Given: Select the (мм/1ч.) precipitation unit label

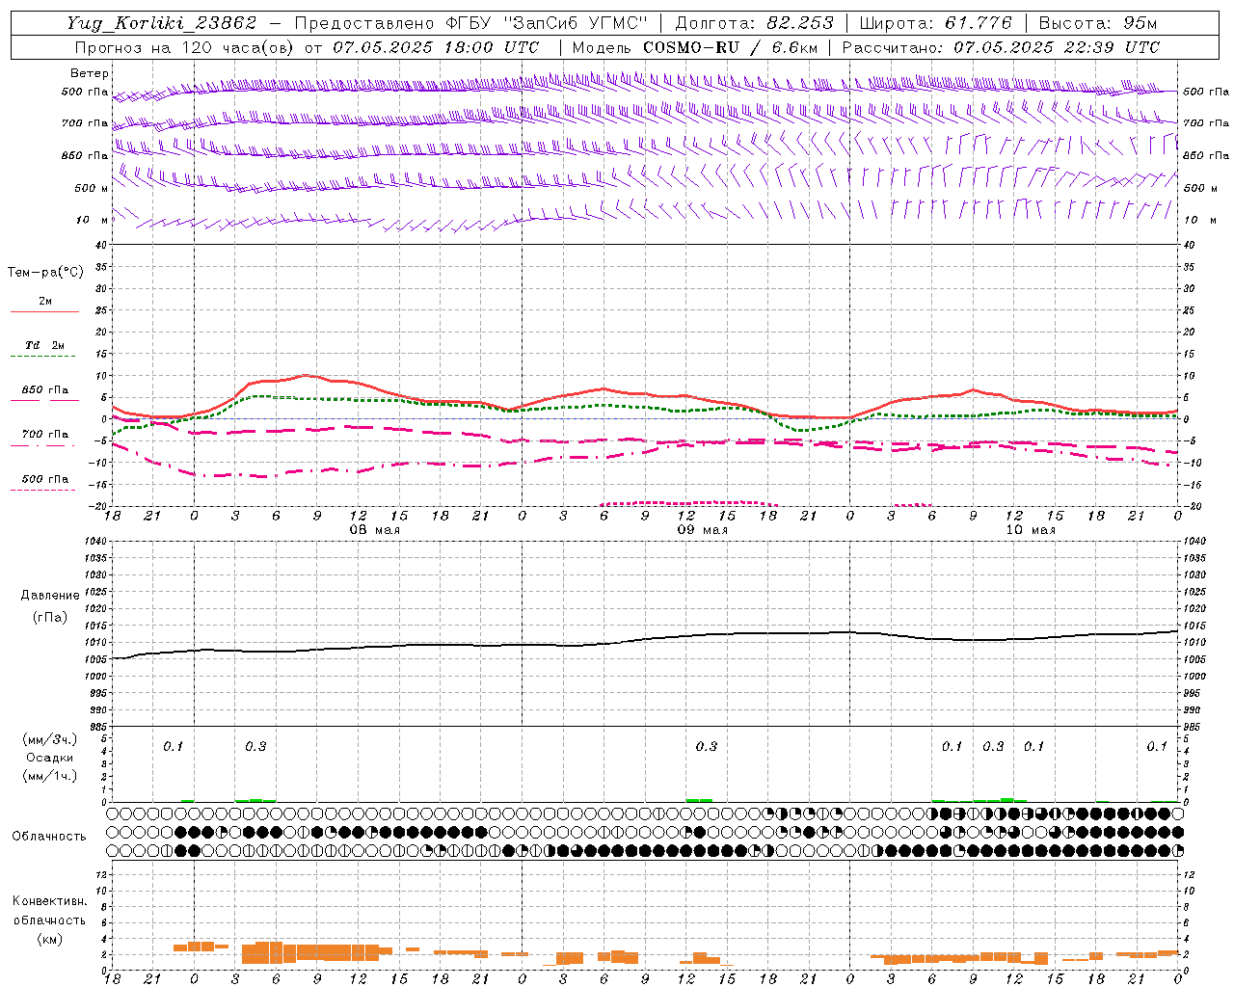Looking at the screenshot, I should [50, 776].
